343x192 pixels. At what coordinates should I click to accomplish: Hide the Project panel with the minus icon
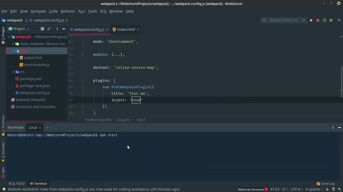point(64,29)
